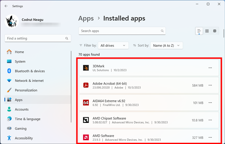This screenshot has height=144, width=225.
Task: Open Bluetooth & devices settings
Action: coord(30,71)
